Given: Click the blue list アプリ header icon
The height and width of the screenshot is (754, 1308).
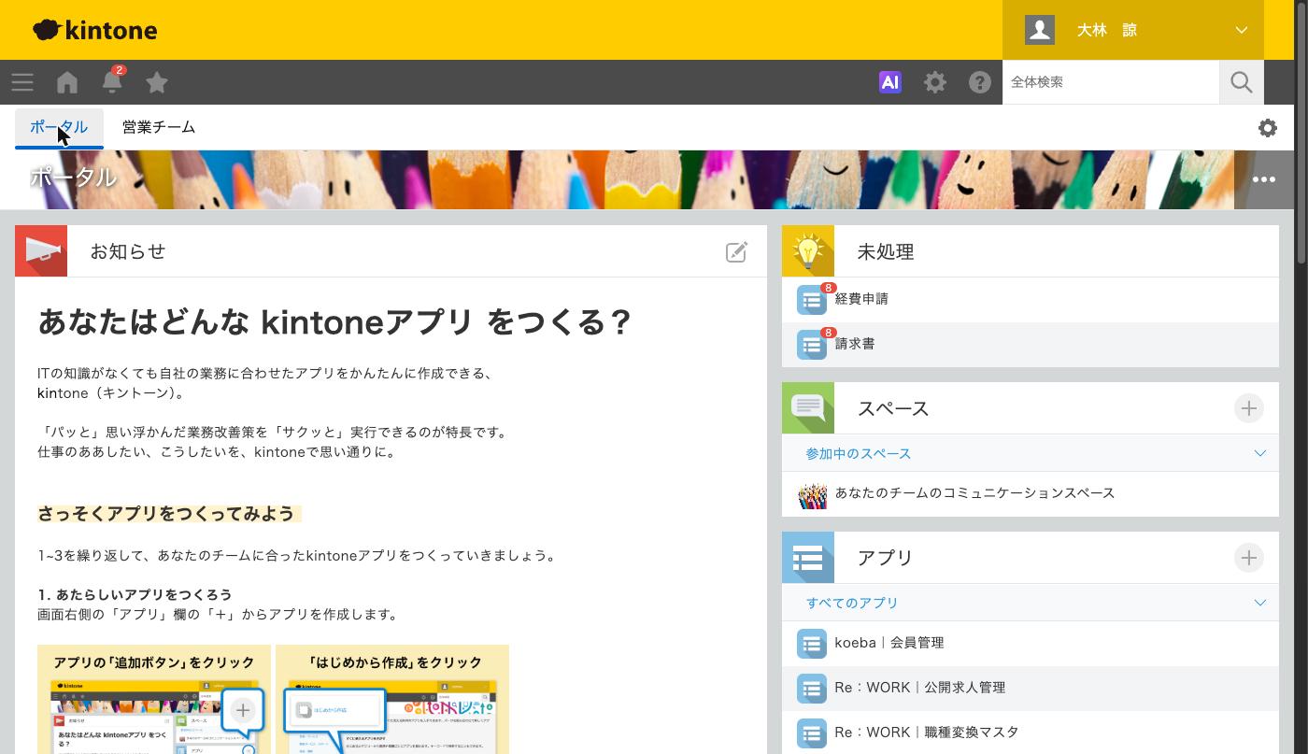Looking at the screenshot, I should [808, 558].
